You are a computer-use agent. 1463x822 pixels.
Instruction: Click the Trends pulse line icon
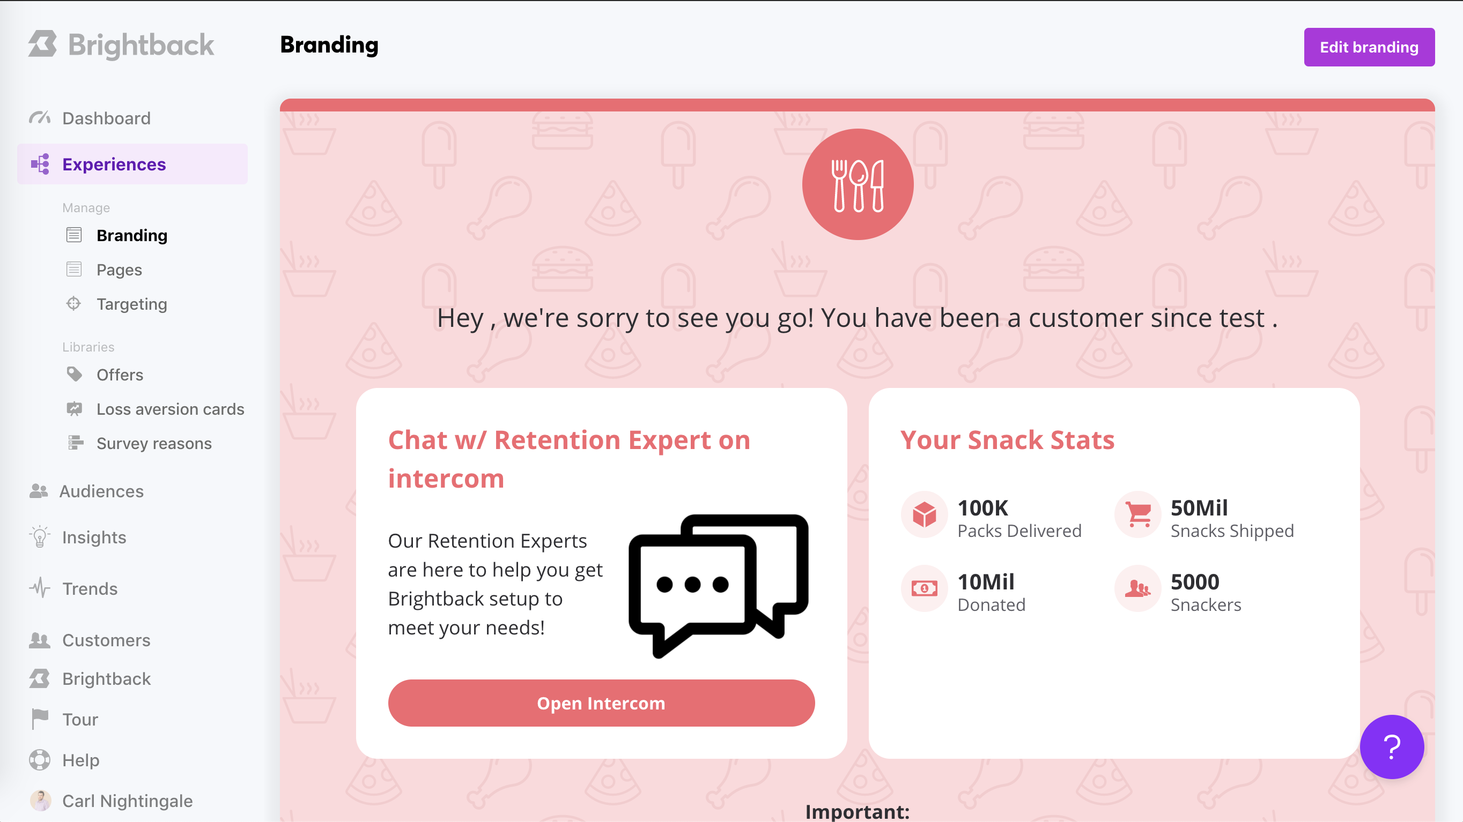pos(40,588)
